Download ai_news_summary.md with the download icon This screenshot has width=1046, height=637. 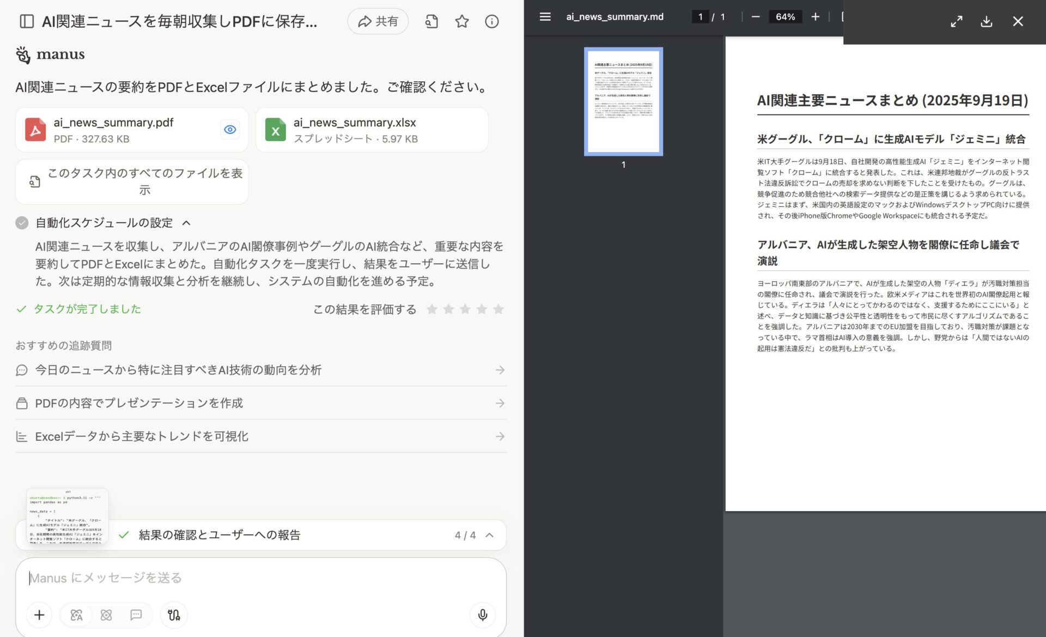pos(986,22)
